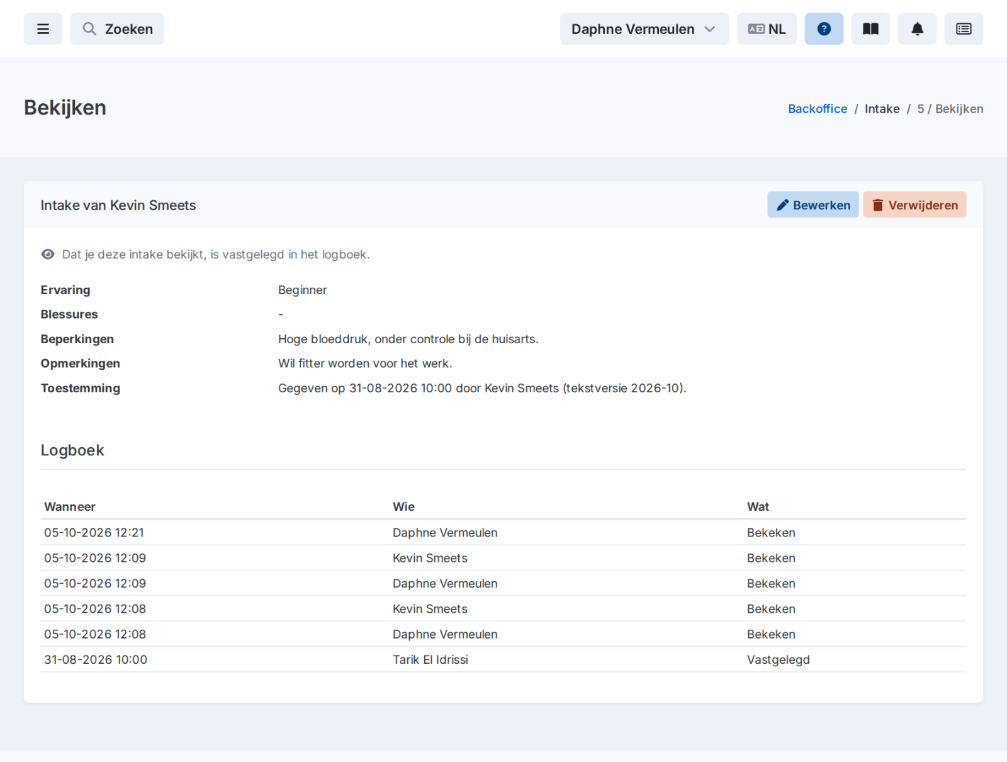Show notifications via the bell icon

917,29
